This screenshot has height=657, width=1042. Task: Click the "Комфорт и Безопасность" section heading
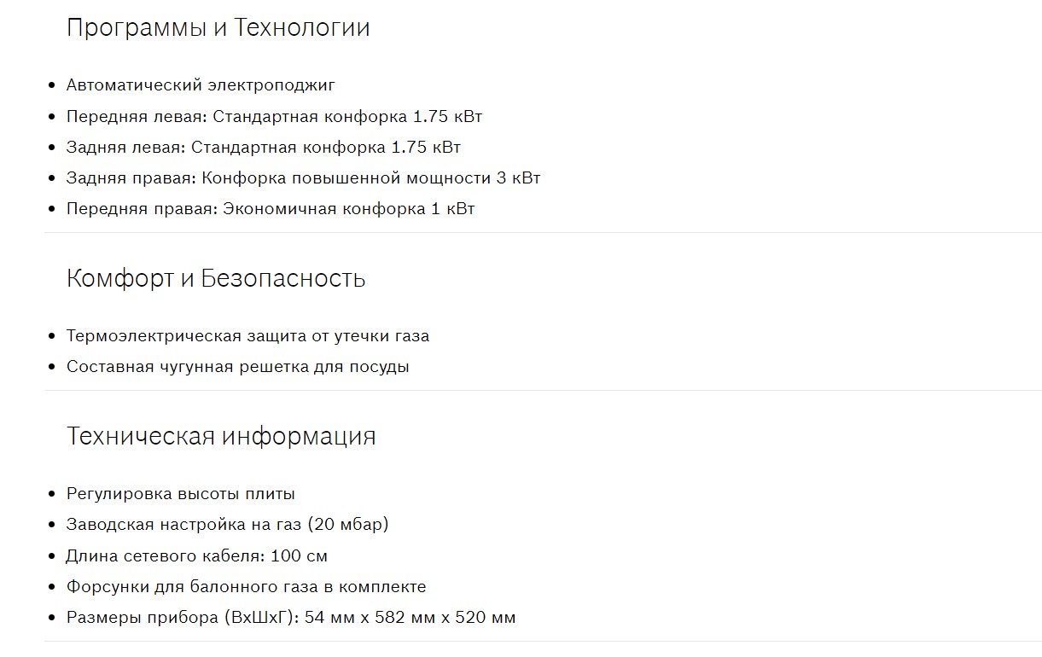tap(216, 279)
